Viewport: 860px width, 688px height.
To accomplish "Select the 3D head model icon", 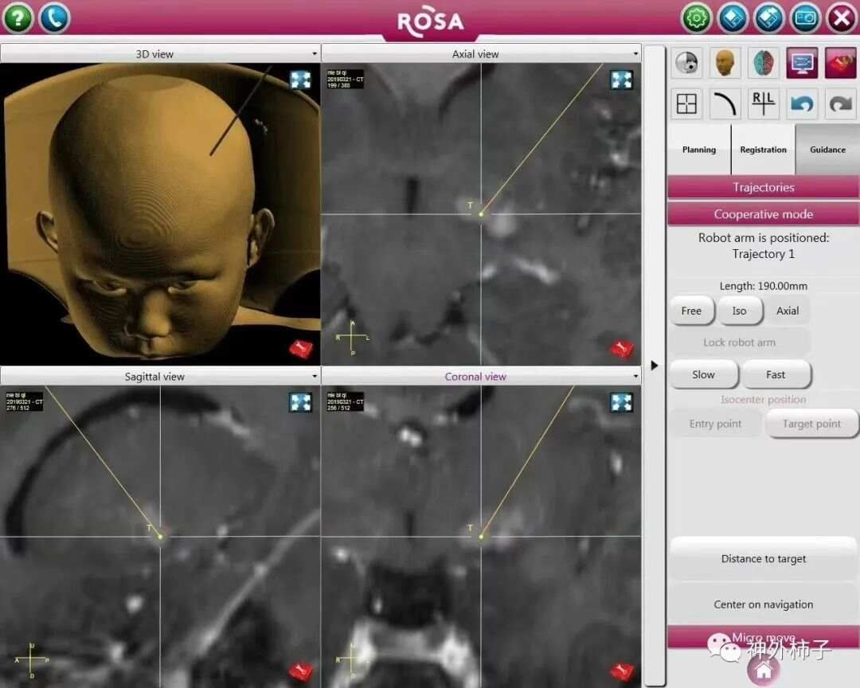I will pos(725,63).
